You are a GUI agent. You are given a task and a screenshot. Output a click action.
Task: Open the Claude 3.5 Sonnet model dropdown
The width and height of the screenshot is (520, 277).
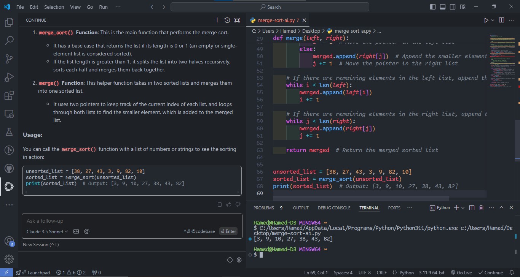click(47, 231)
